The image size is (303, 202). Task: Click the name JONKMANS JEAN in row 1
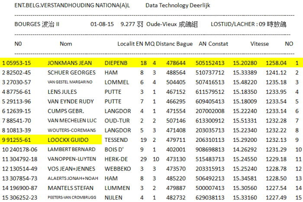coord(69,63)
